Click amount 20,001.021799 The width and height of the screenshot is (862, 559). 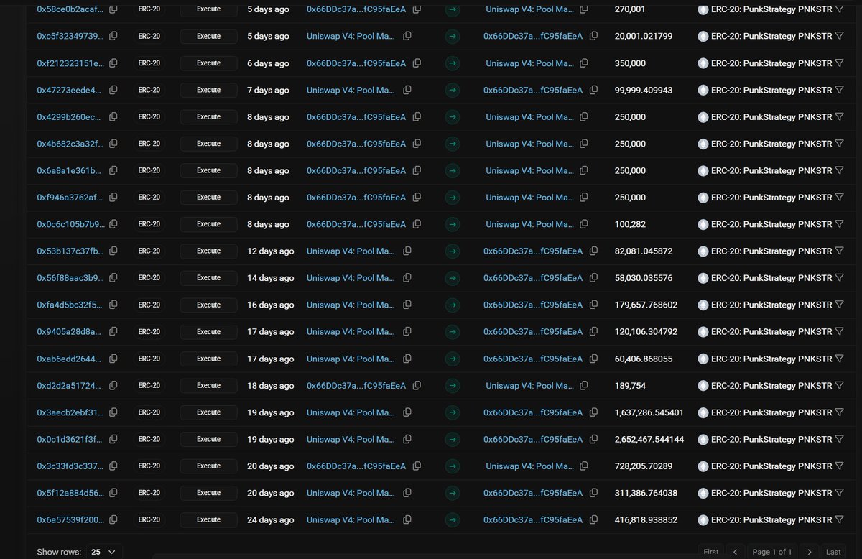click(x=644, y=36)
